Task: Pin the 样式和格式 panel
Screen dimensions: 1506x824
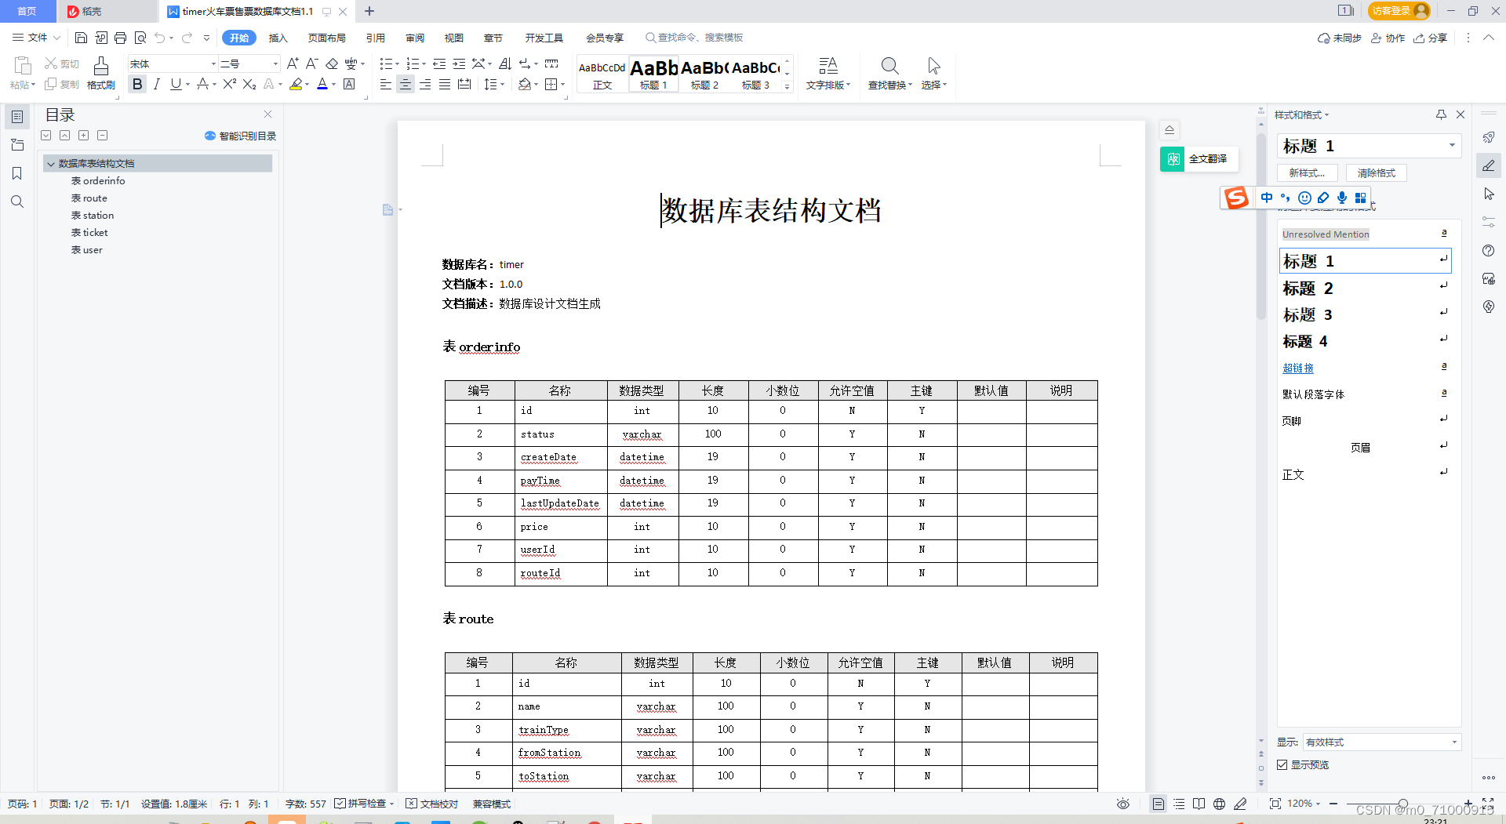Action: [x=1440, y=114]
